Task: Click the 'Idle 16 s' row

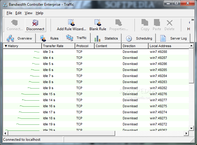Action: pos(96,106)
